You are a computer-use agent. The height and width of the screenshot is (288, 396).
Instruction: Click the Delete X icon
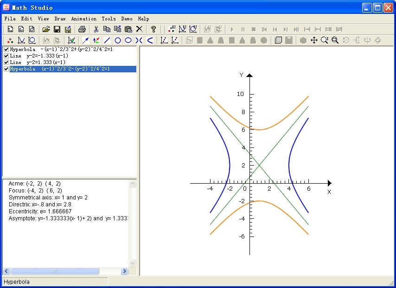click(x=139, y=29)
